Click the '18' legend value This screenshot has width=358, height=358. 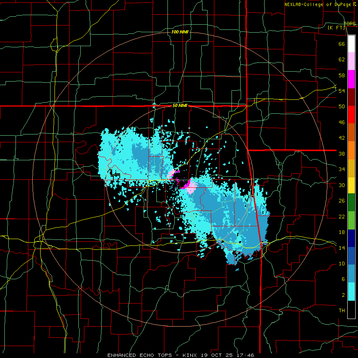pos(342,232)
